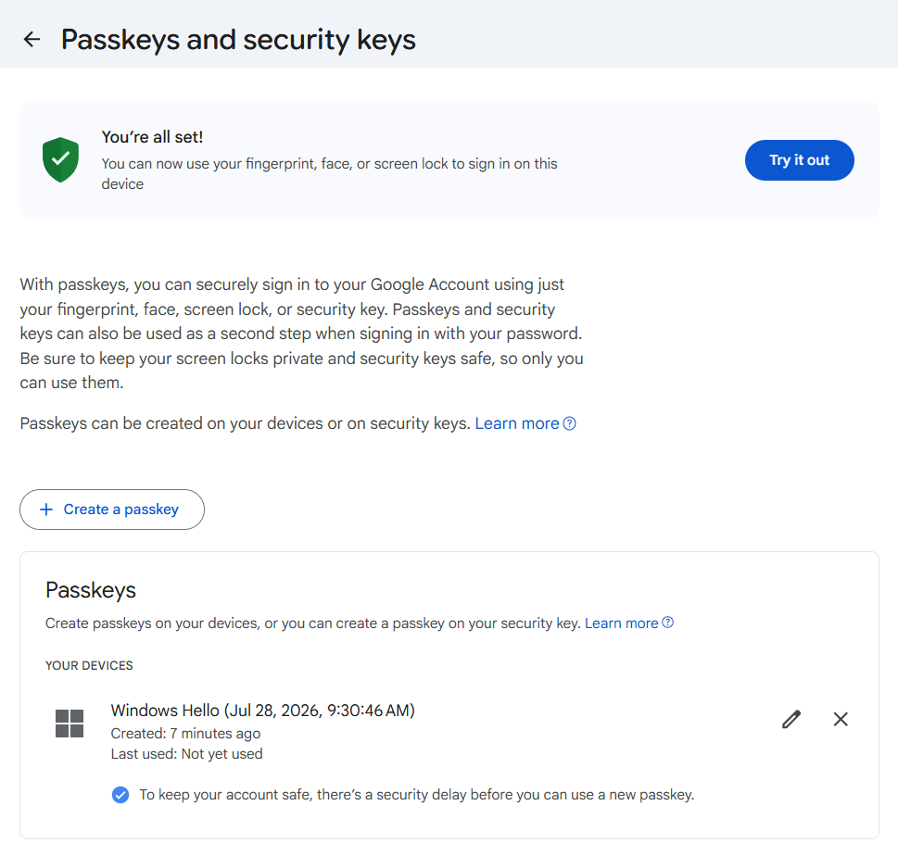Click the Try it out button
This screenshot has width=898, height=856.
(x=799, y=160)
